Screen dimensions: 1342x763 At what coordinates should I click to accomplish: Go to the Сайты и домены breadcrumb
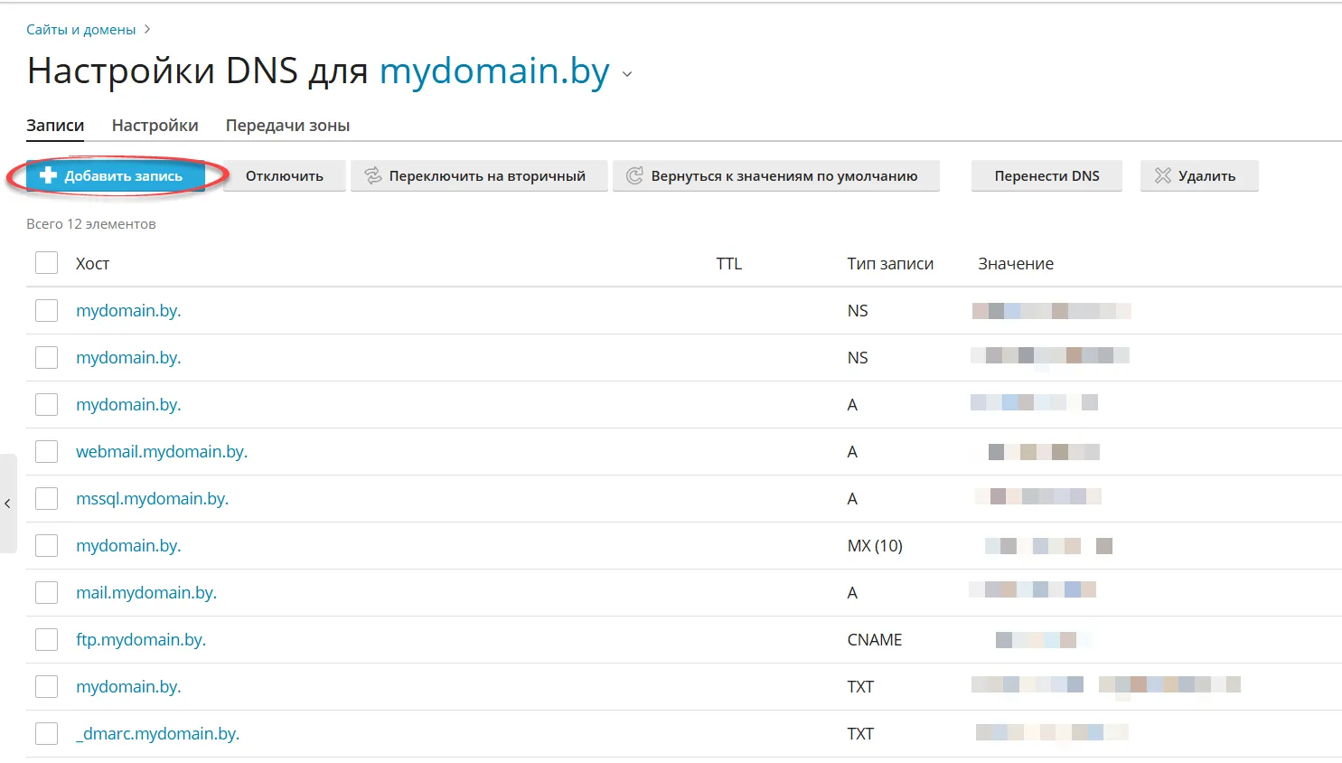point(80,30)
